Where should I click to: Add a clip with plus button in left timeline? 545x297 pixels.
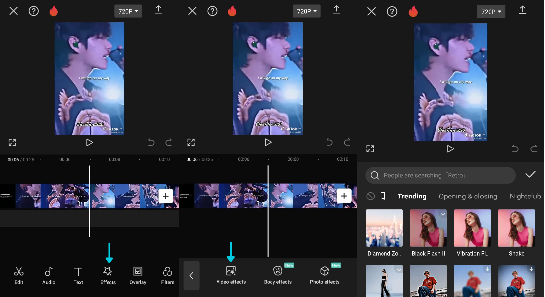166,196
